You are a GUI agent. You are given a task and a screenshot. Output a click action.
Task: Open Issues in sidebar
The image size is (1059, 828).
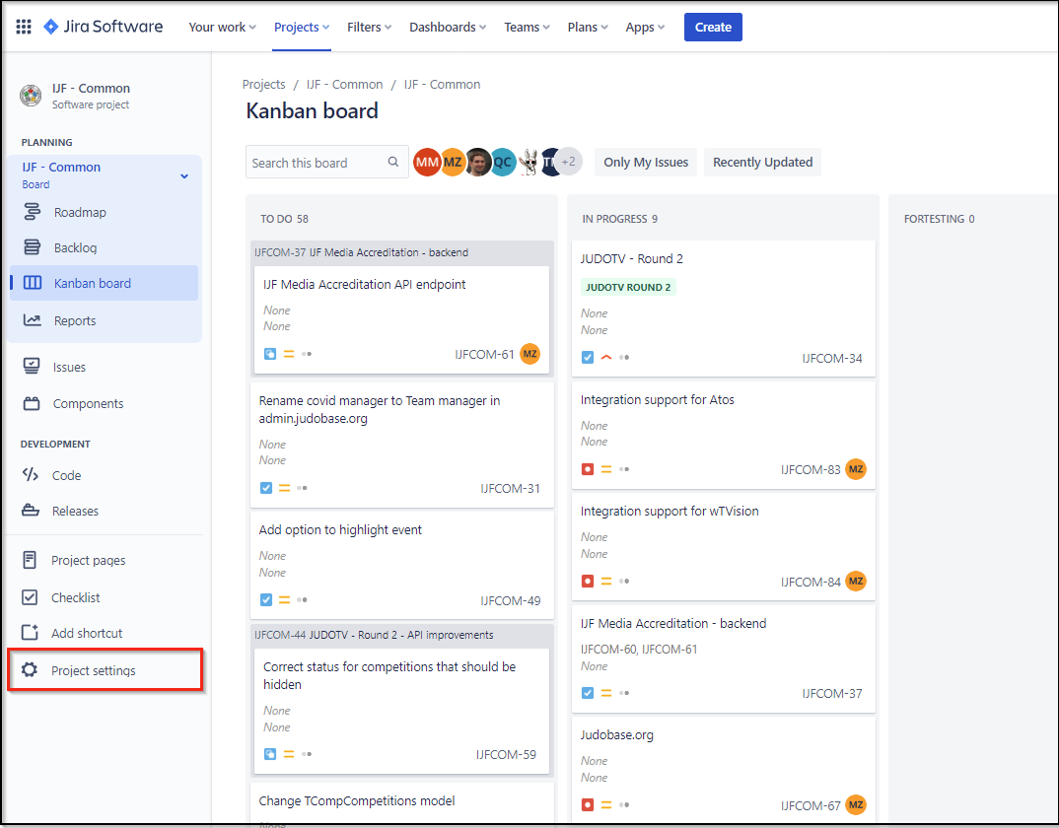point(106,367)
